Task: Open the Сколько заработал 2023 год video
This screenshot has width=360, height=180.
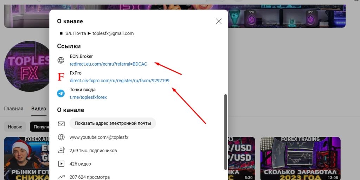Action: click(x=301, y=159)
